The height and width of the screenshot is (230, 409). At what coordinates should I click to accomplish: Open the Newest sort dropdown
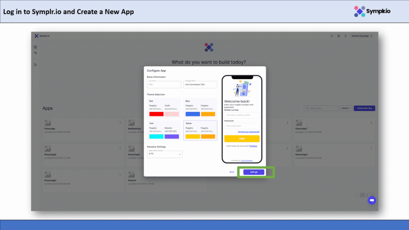[345, 108]
